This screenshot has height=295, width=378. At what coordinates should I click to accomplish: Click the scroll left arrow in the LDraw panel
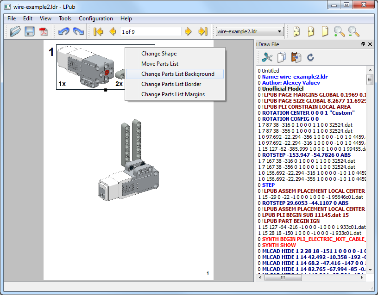259,278
